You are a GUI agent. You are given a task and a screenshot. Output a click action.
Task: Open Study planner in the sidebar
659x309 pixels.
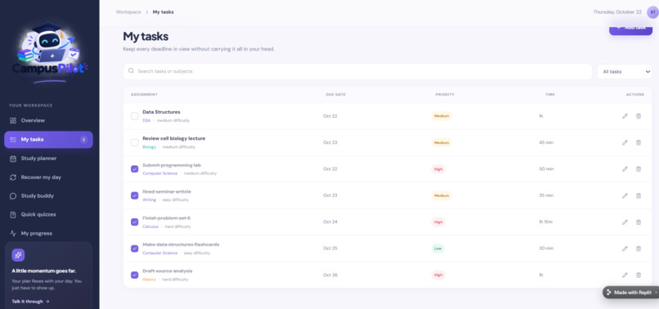click(48, 159)
